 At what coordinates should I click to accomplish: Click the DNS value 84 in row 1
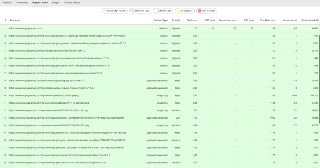(x=213, y=28)
